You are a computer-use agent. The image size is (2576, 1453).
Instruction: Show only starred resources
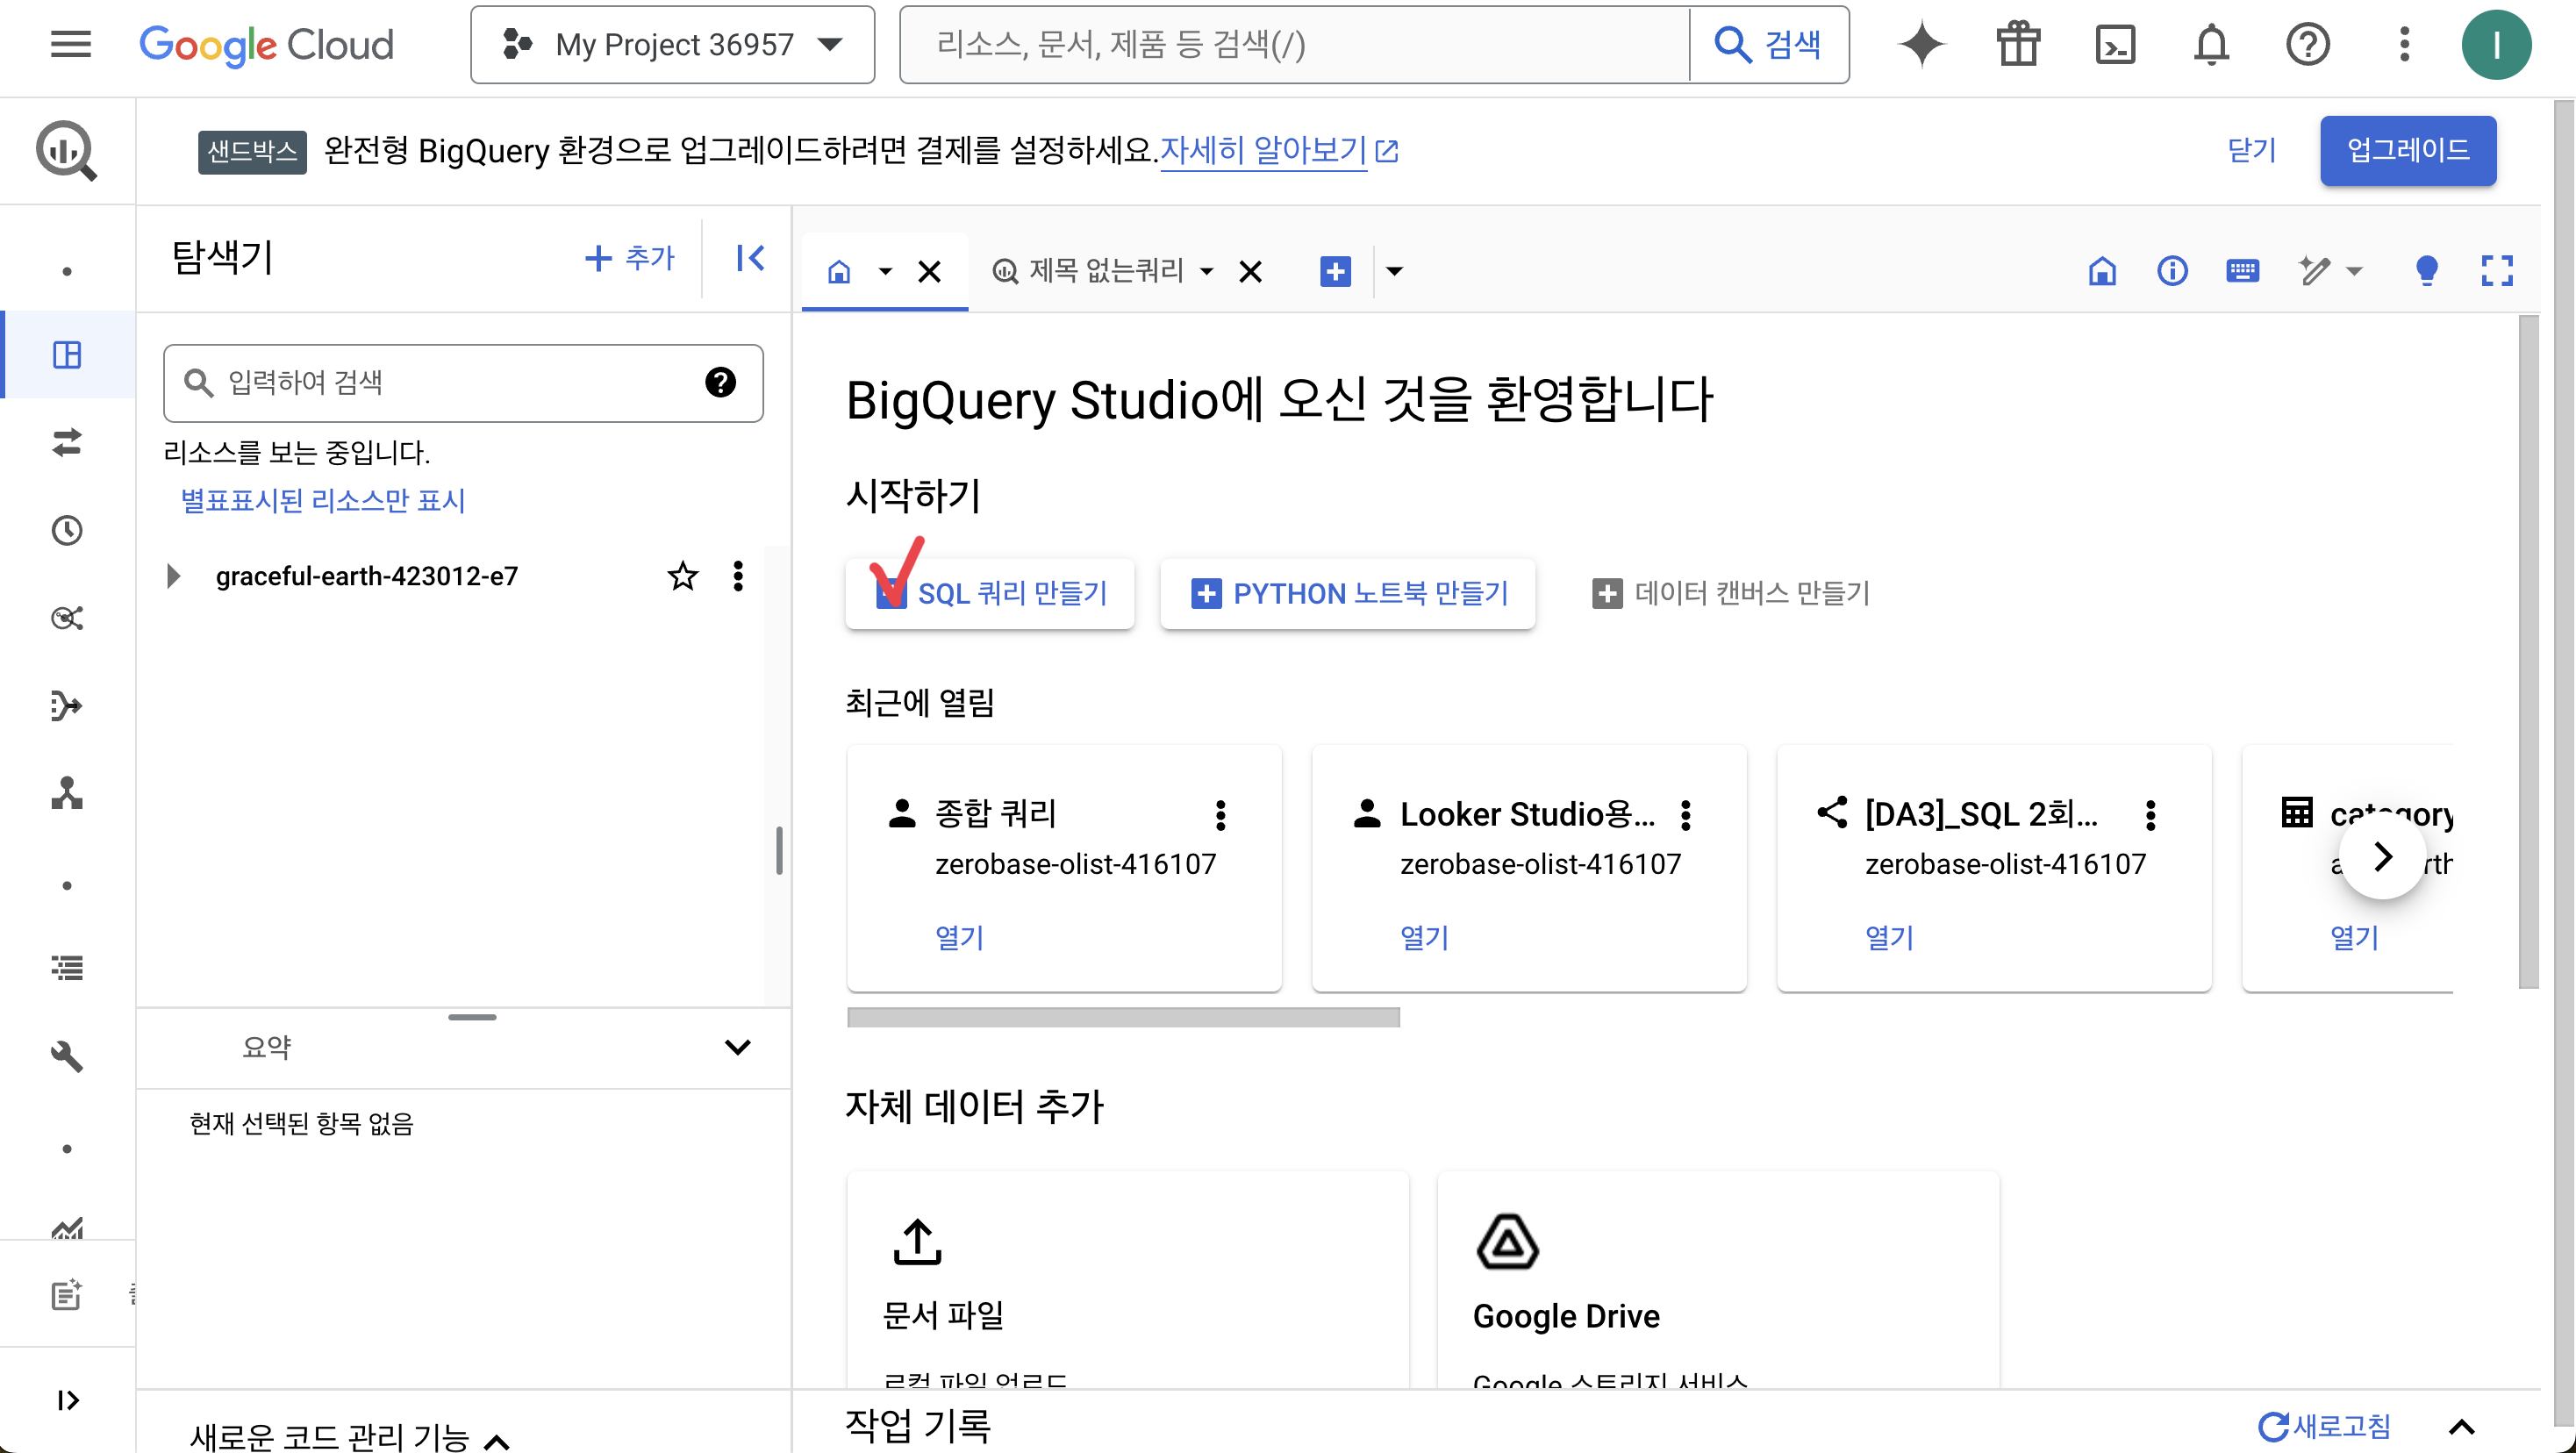322,500
